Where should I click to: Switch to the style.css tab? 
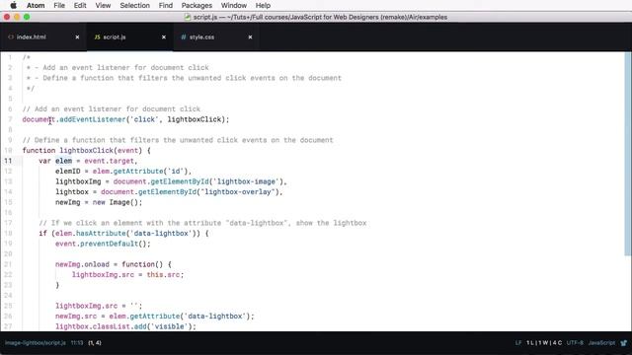[x=216, y=37]
